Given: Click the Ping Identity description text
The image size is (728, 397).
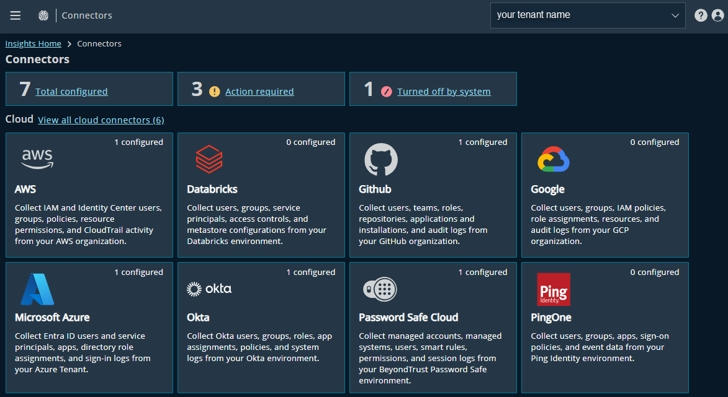Looking at the screenshot, I should coord(600,347).
